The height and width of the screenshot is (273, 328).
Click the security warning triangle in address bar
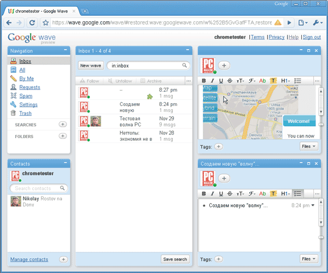278,22
